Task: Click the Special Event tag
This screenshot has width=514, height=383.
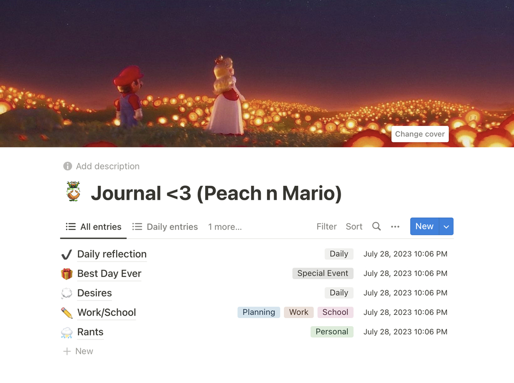Action: (x=323, y=273)
